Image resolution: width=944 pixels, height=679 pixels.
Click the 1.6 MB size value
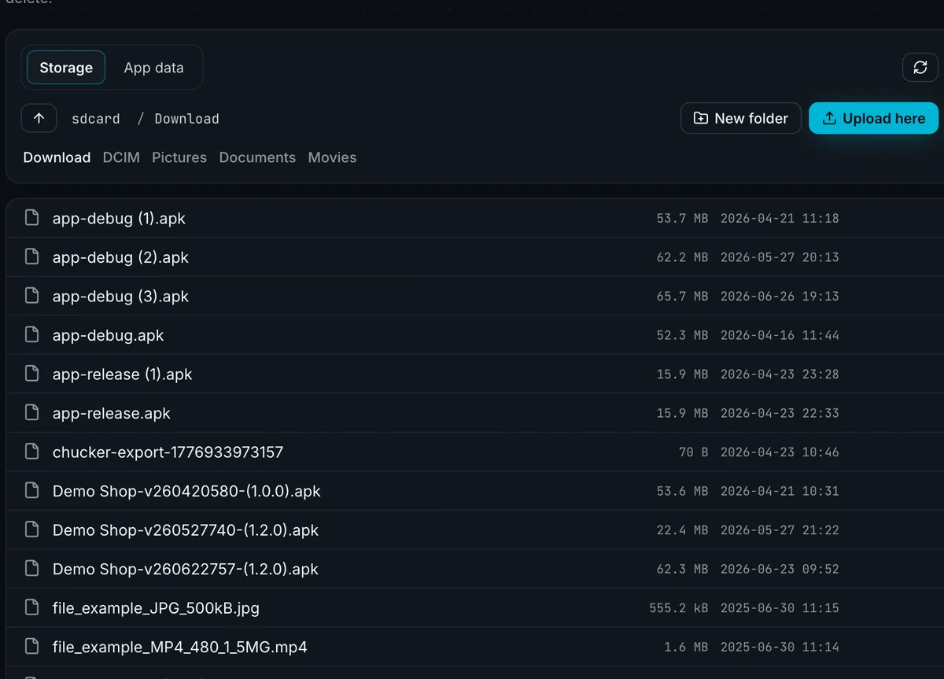coord(686,647)
